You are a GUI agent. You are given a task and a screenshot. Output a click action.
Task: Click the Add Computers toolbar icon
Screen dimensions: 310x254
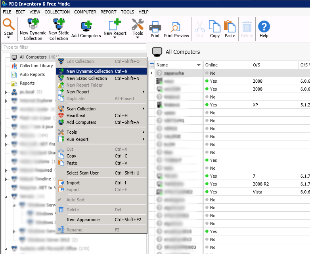86,26
